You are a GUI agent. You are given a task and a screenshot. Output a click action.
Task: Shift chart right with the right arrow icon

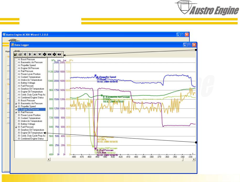(x=30, y=54)
